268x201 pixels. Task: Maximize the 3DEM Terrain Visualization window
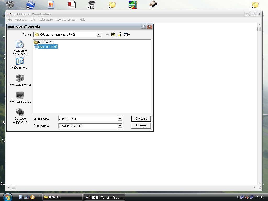click(x=253, y=14)
